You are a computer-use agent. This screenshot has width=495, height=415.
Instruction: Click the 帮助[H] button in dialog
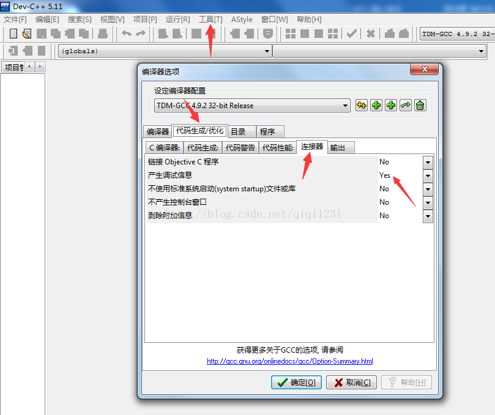pos(406,382)
